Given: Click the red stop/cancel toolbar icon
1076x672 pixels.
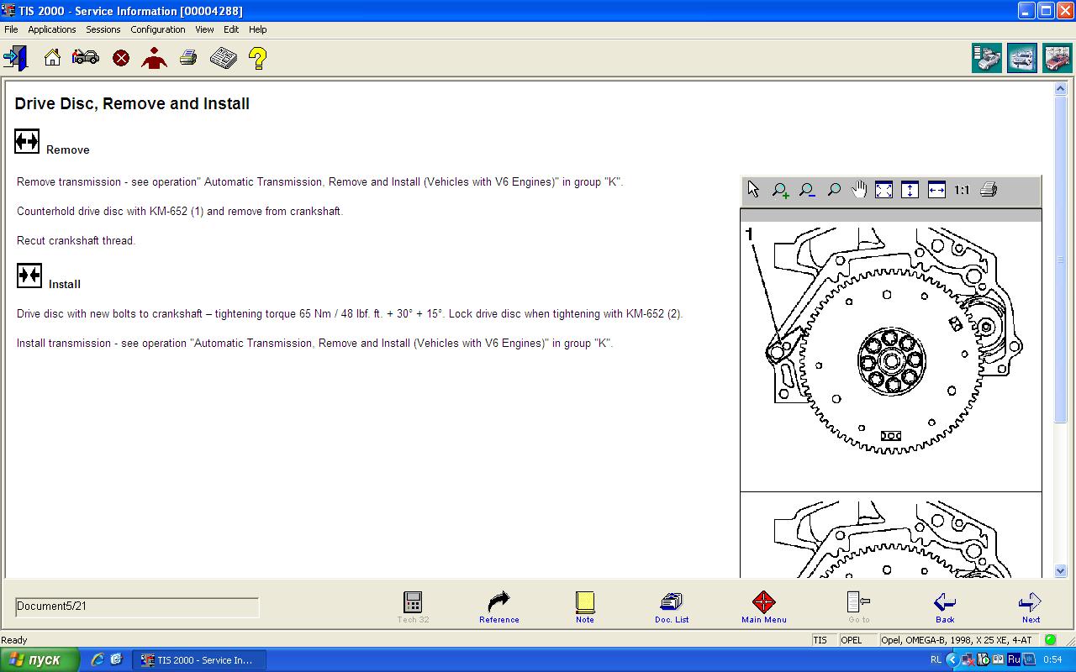Looking at the screenshot, I should pos(121,58).
